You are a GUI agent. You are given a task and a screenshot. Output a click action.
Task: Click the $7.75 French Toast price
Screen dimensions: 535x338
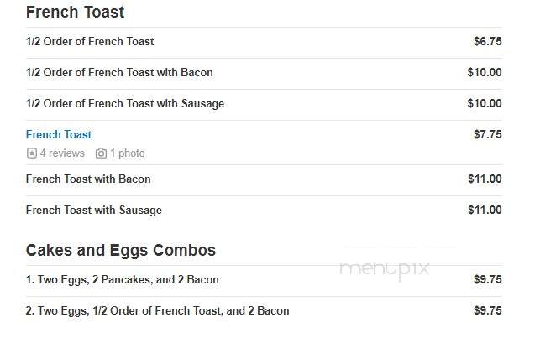[488, 134]
